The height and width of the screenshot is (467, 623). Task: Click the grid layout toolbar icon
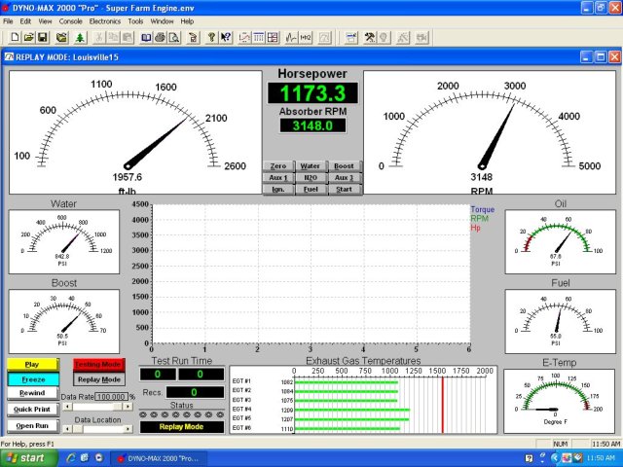tap(273, 37)
